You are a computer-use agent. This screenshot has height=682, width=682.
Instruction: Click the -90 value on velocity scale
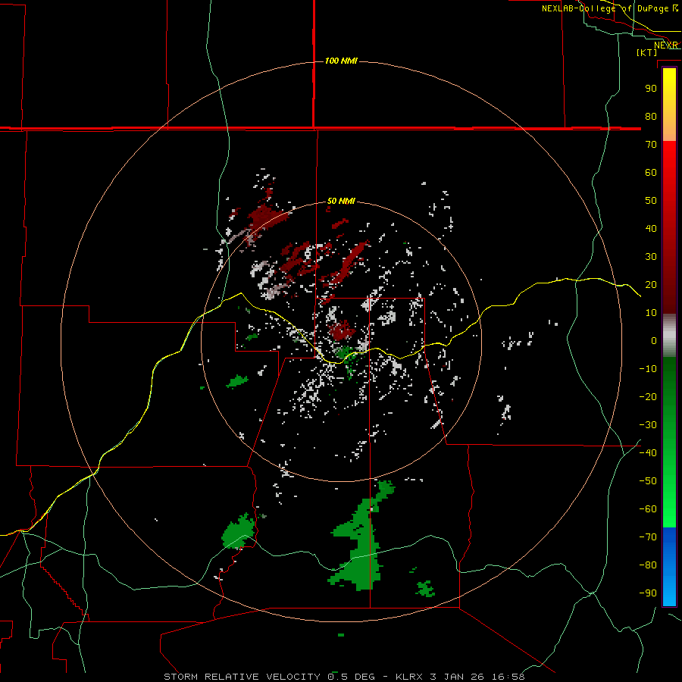(x=648, y=593)
